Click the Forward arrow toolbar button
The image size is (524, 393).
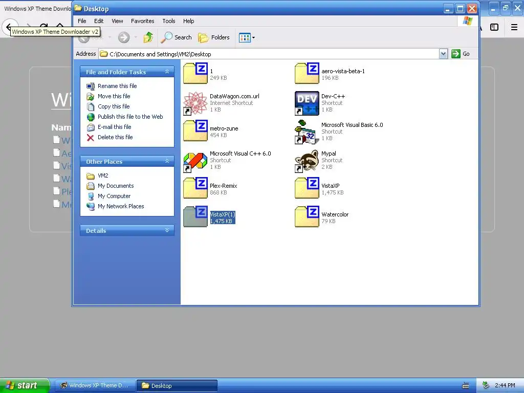(x=124, y=37)
